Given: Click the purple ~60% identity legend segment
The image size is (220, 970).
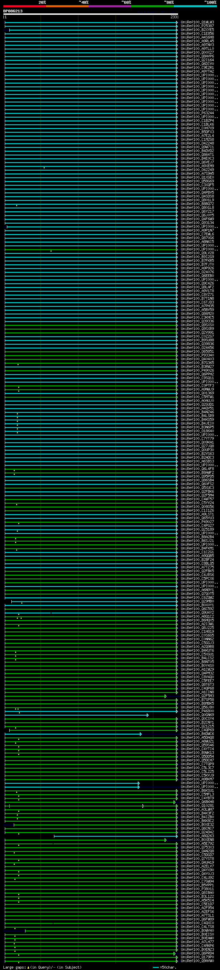Looking at the screenshot, I should click(110, 6).
